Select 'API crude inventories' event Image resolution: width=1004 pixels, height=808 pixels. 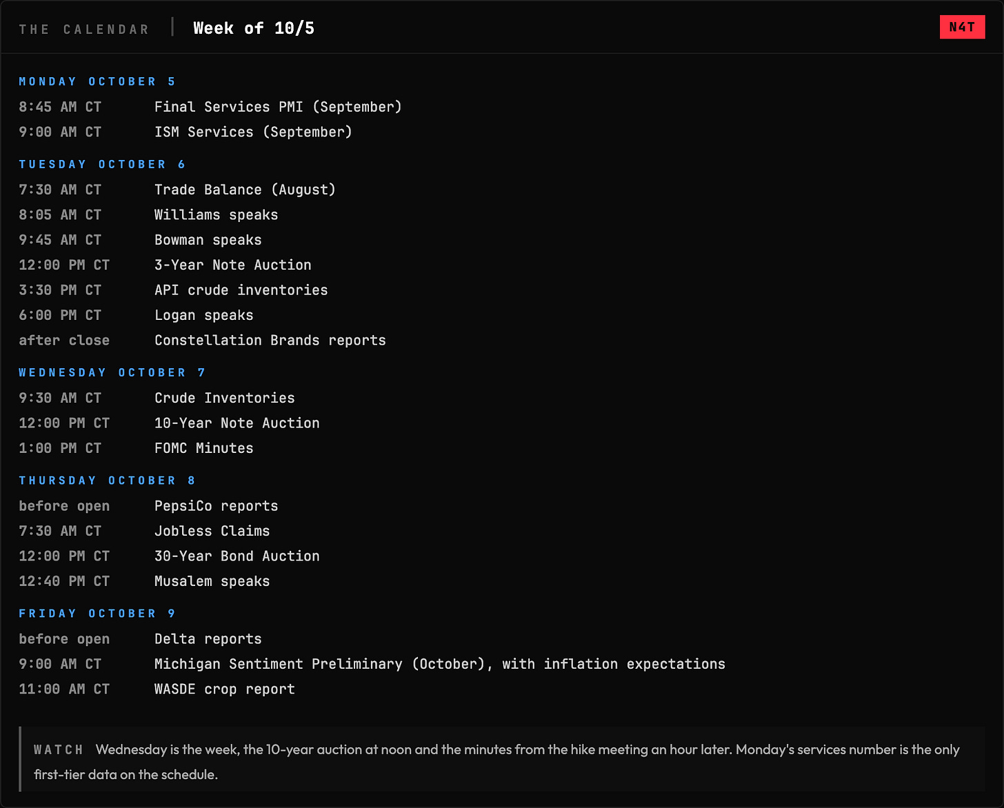tap(241, 290)
